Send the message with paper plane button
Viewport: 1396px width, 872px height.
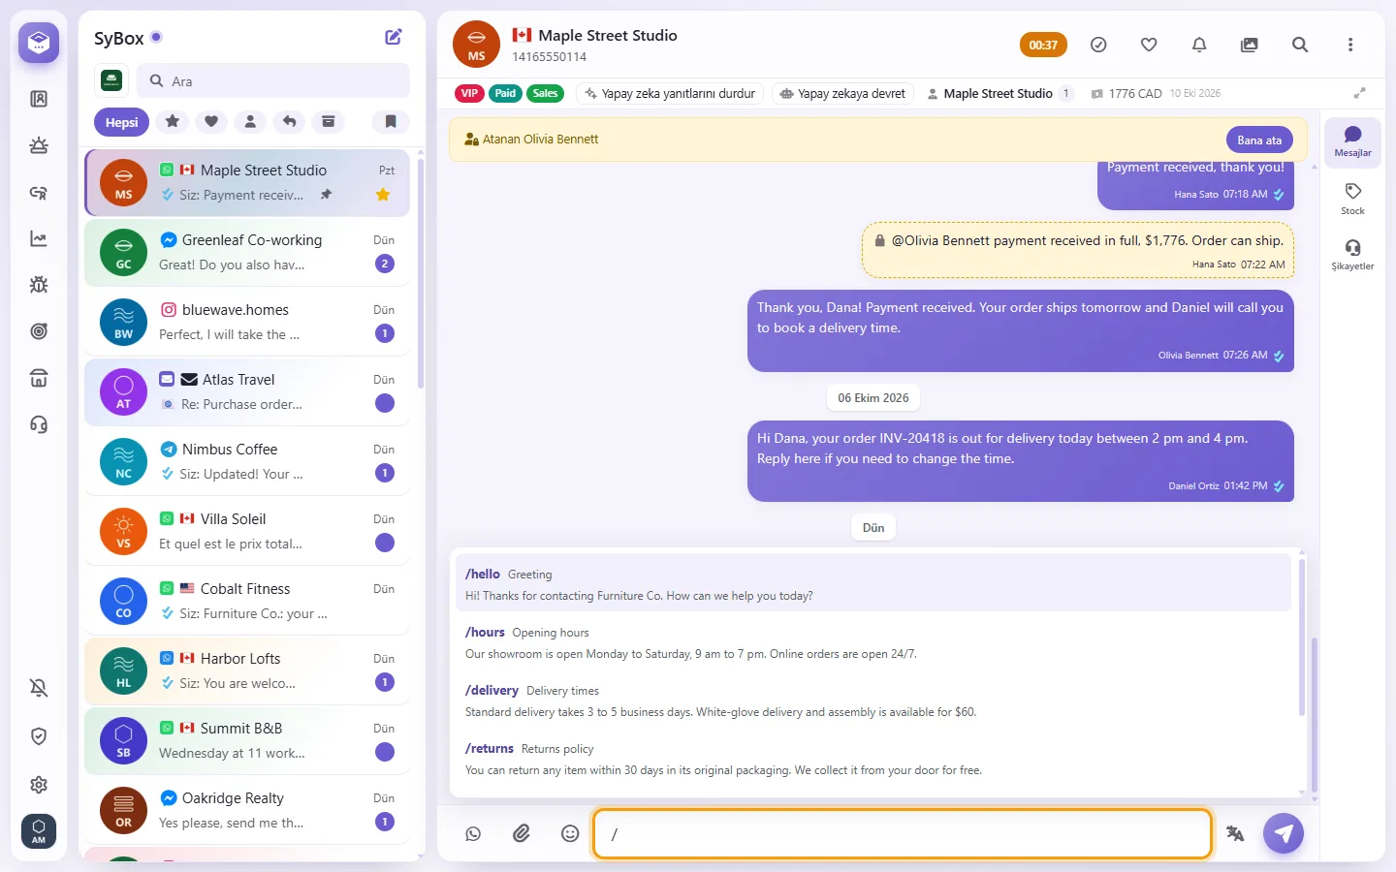[x=1284, y=833]
